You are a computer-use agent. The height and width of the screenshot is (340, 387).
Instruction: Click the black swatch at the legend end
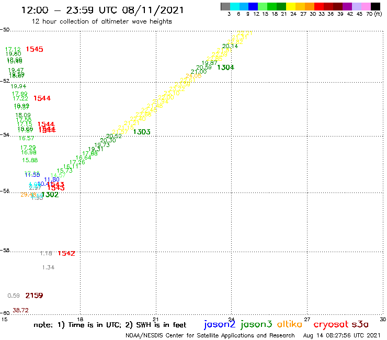coord(375,6)
